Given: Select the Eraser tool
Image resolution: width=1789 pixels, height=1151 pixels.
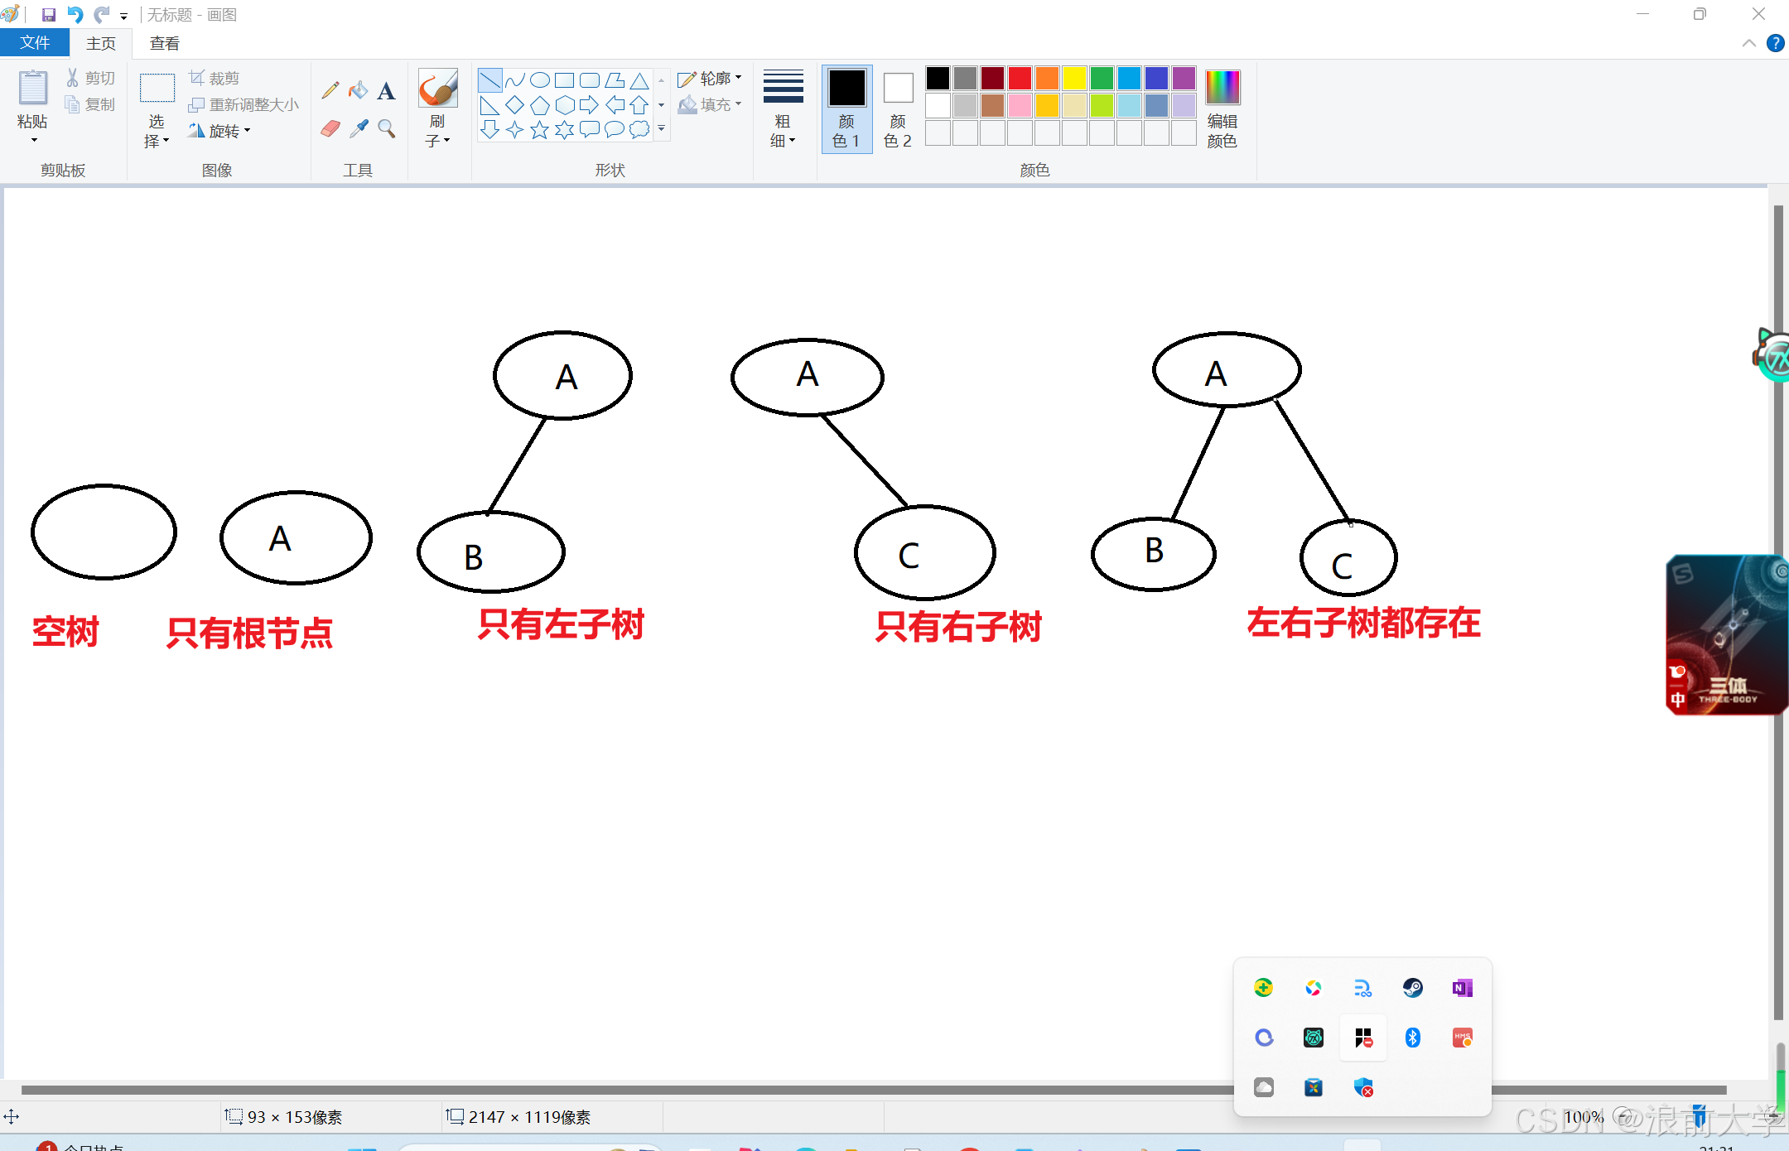Looking at the screenshot, I should tap(330, 129).
